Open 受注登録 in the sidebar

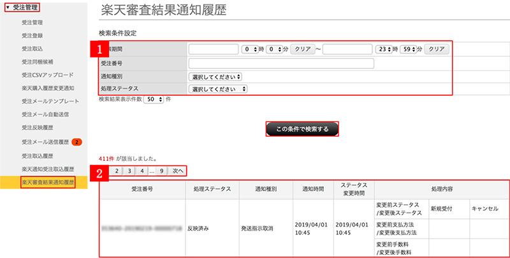pyautogui.click(x=33, y=35)
